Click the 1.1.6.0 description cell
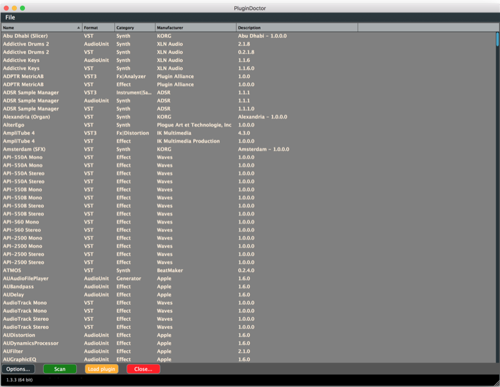The image size is (500, 387). pos(246,69)
